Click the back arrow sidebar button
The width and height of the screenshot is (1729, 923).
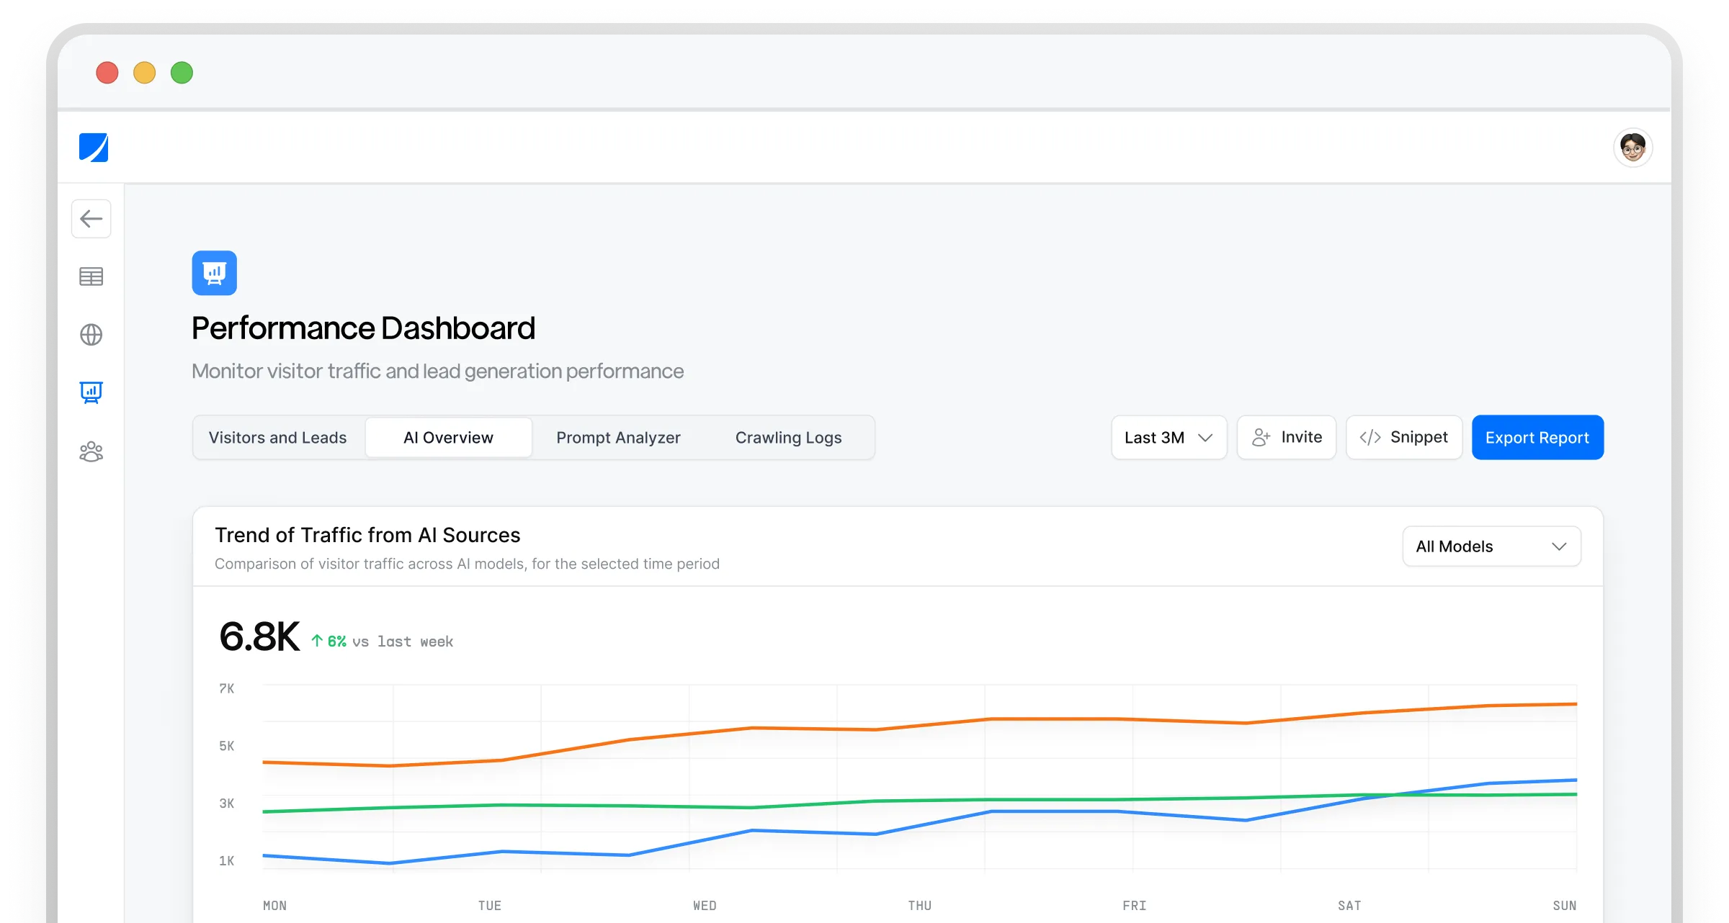click(91, 219)
